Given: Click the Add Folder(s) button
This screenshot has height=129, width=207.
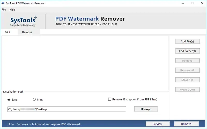Looking at the screenshot, I should point(187,51).
